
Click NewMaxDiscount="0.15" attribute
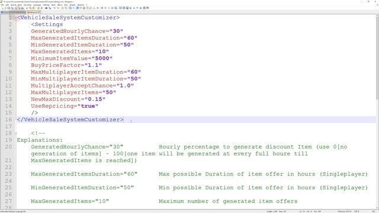pos(68,99)
